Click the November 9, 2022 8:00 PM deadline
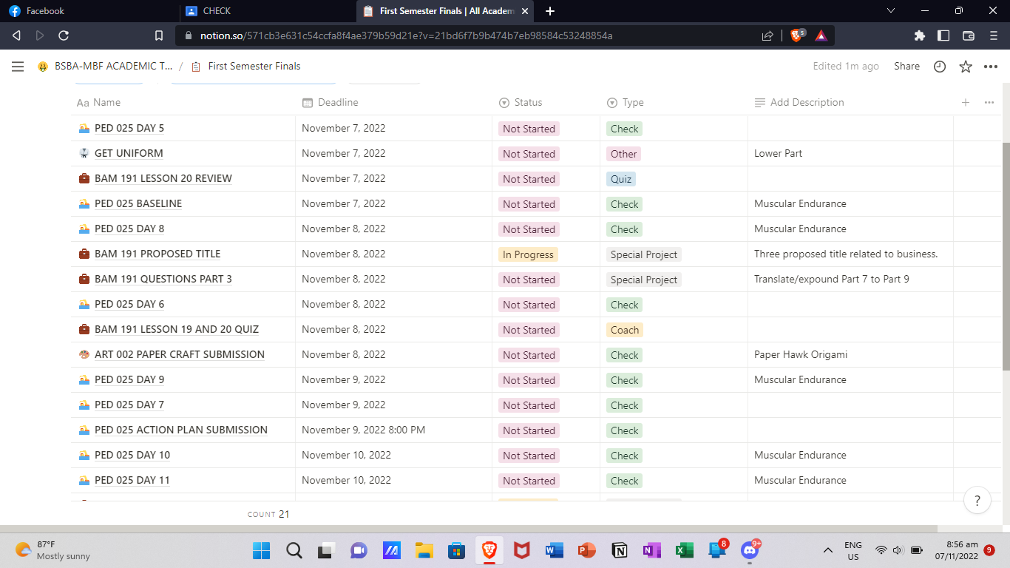Image resolution: width=1010 pixels, height=568 pixels. point(363,430)
